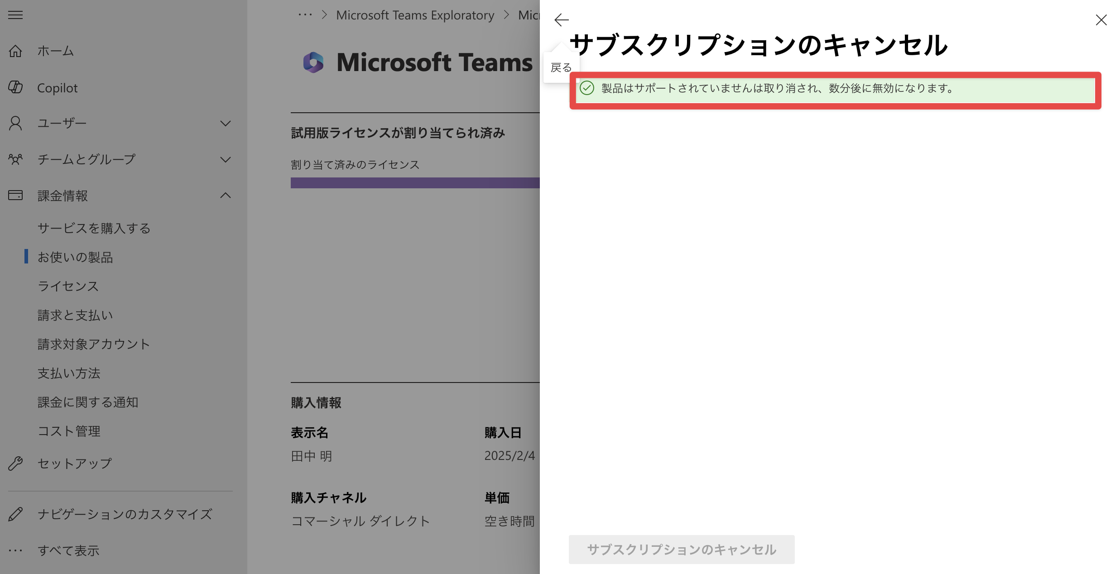Open ライセンス page
Viewport: 1115px width, 574px height.
pyautogui.click(x=68, y=286)
